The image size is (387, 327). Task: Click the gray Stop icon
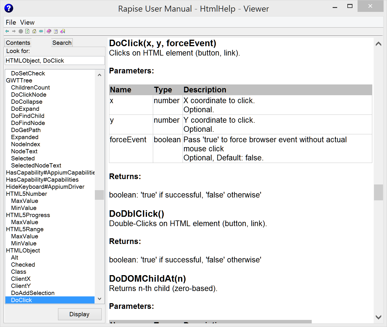pos(21,31)
